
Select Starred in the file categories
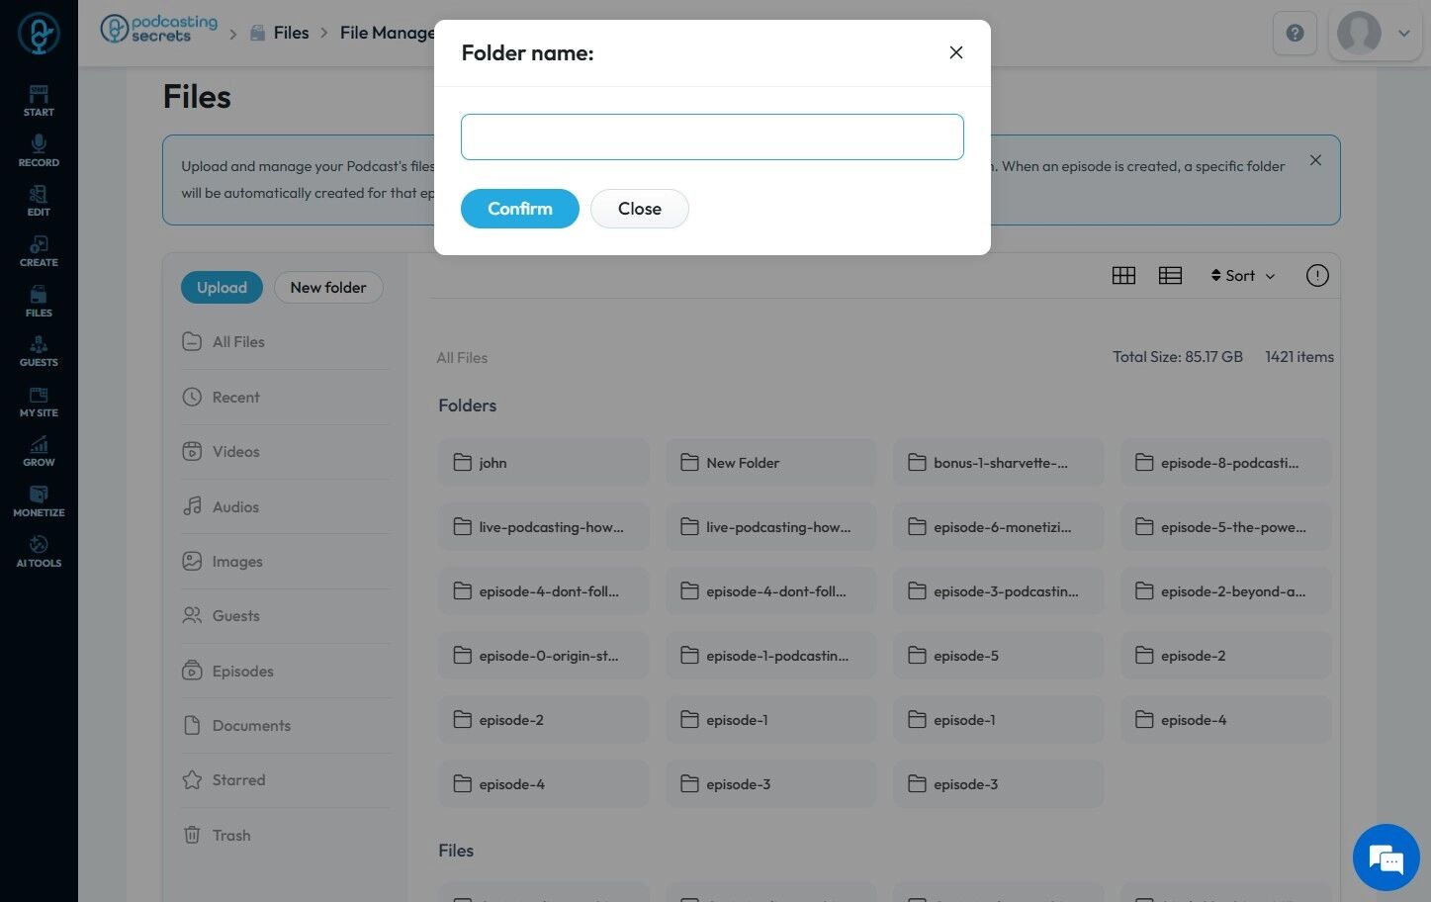point(238,780)
